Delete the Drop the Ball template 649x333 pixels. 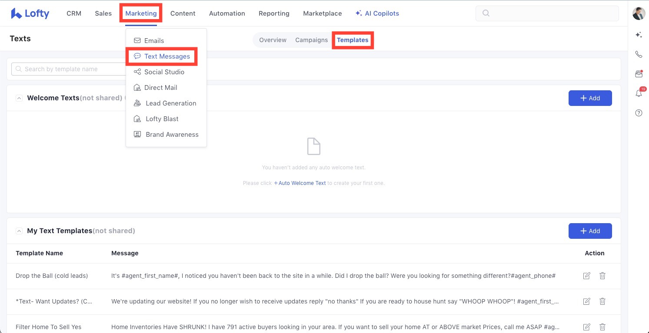tap(602, 276)
